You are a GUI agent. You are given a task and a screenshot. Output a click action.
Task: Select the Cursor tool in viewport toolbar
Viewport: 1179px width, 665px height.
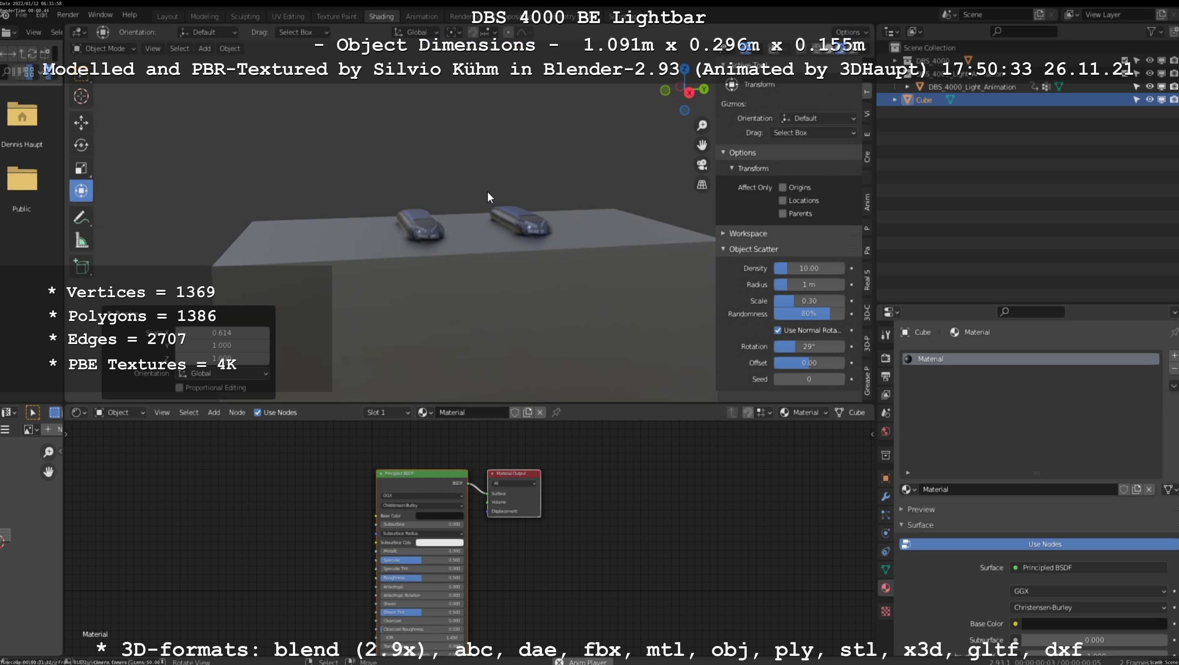(81, 96)
